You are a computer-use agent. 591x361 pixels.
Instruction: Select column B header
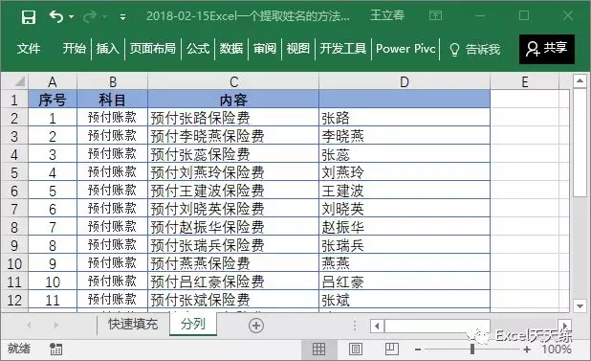[x=112, y=81]
